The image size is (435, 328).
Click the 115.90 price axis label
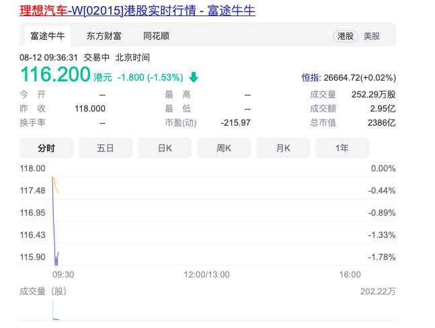(32, 257)
